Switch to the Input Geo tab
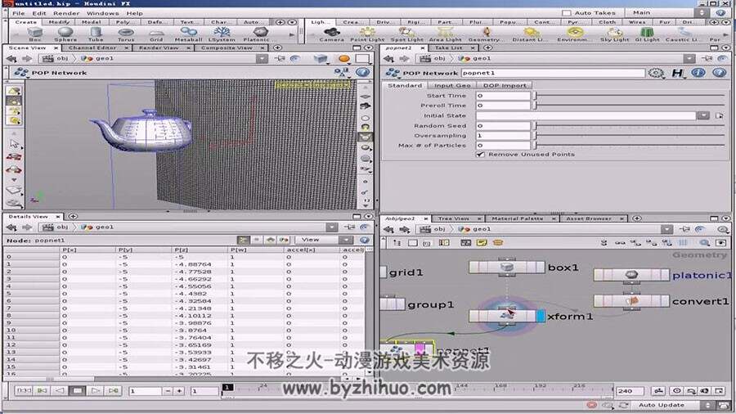 [x=452, y=85]
